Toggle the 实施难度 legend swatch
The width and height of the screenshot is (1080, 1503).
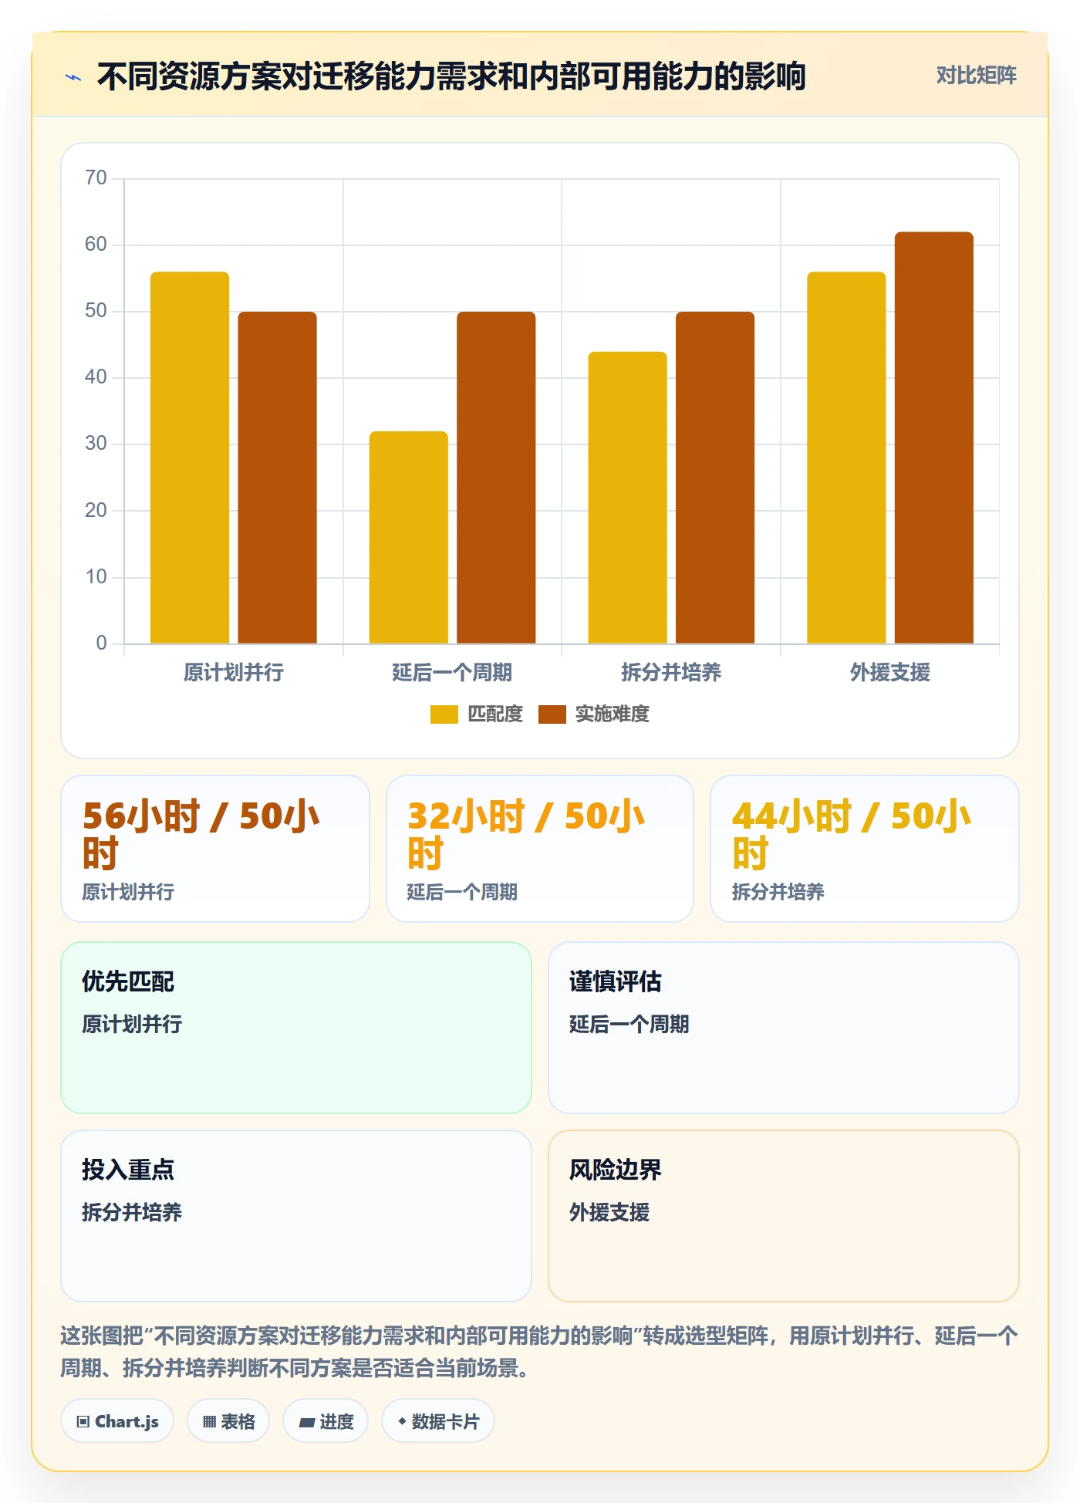click(x=552, y=714)
